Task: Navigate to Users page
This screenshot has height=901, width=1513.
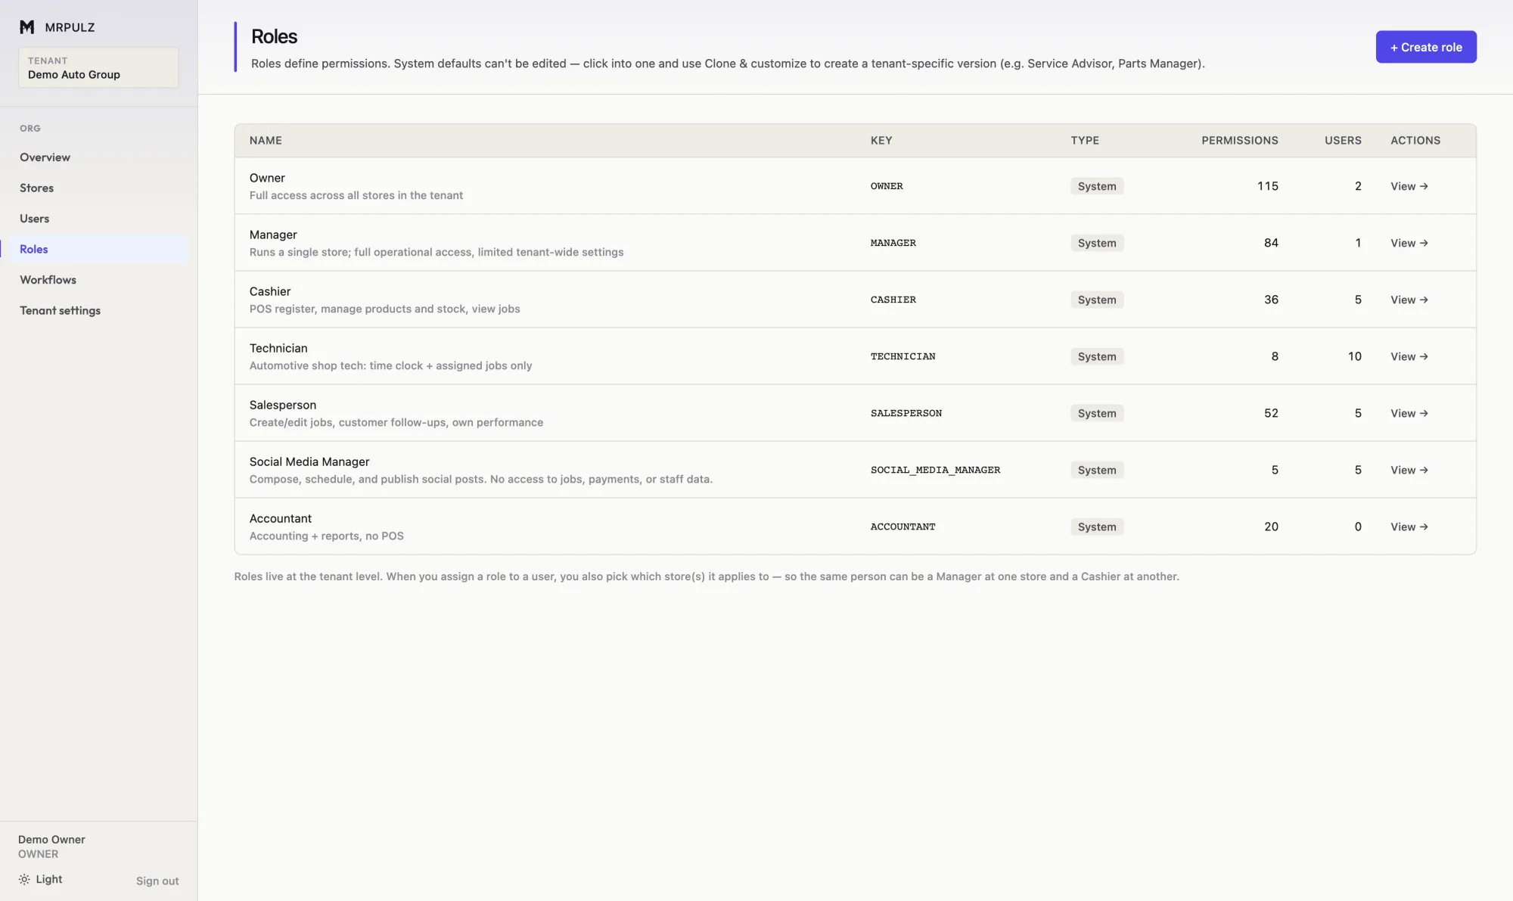Action: click(x=34, y=219)
